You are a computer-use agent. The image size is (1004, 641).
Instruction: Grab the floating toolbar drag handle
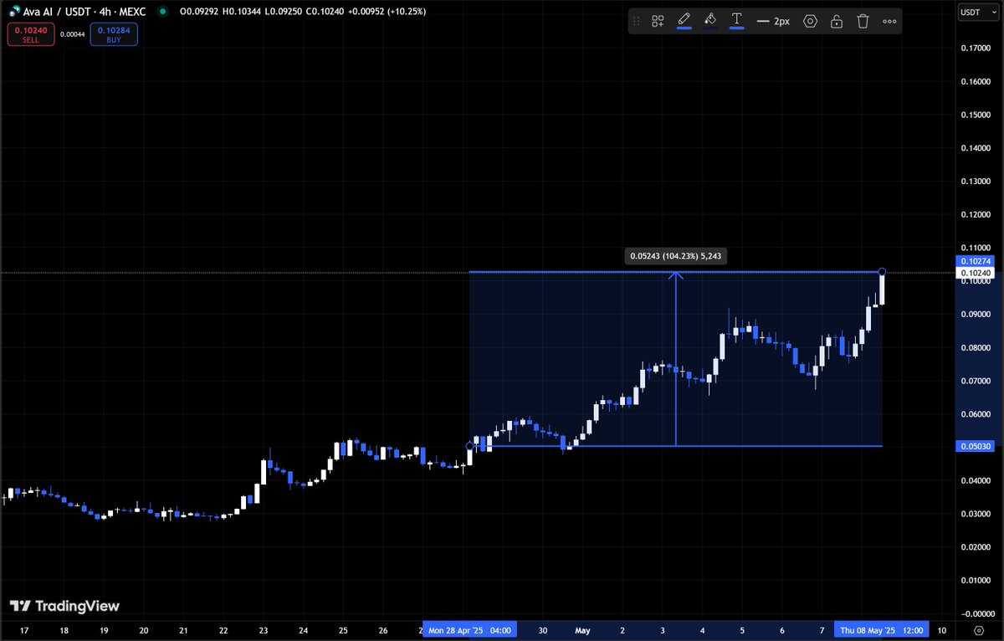click(637, 21)
